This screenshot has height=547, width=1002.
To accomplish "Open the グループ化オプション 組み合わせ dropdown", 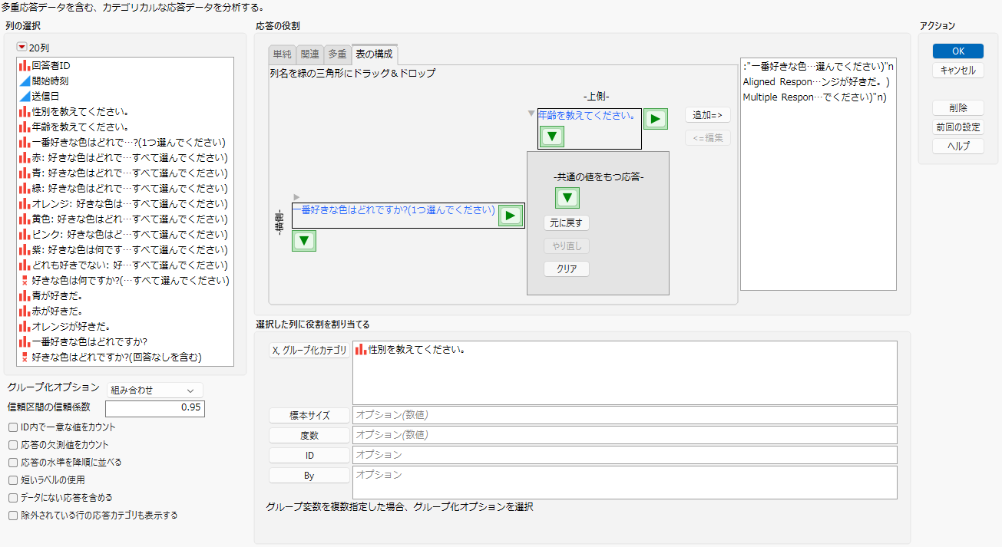I will 154,390.
